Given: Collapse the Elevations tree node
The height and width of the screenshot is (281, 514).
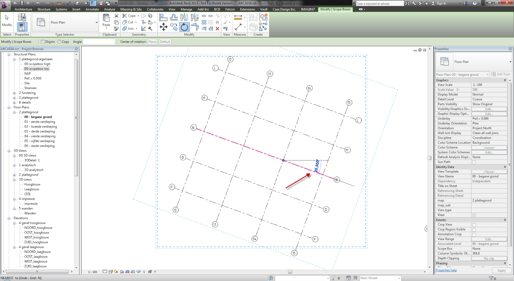Looking at the screenshot, I should (9, 218).
